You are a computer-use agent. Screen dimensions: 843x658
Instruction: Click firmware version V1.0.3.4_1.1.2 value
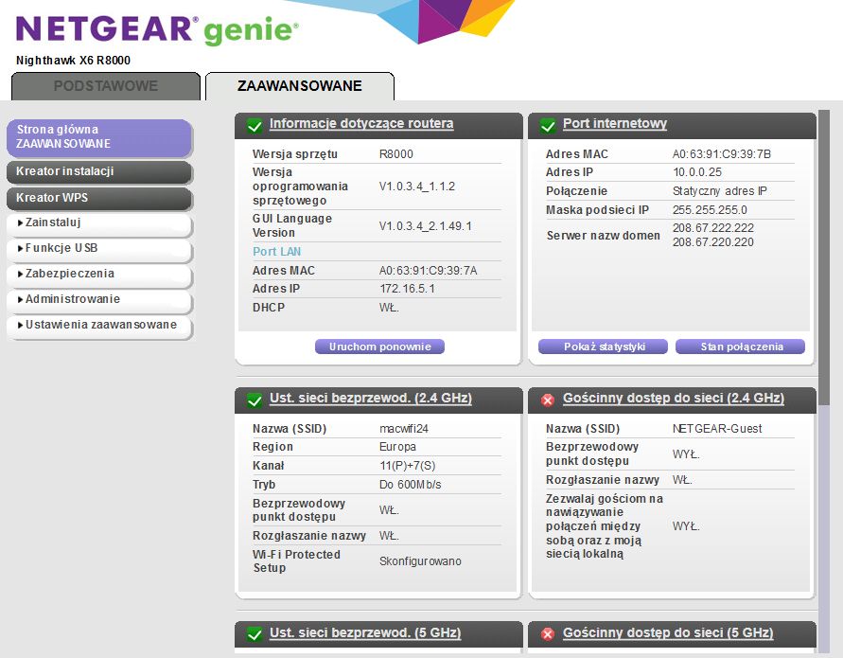(x=416, y=187)
